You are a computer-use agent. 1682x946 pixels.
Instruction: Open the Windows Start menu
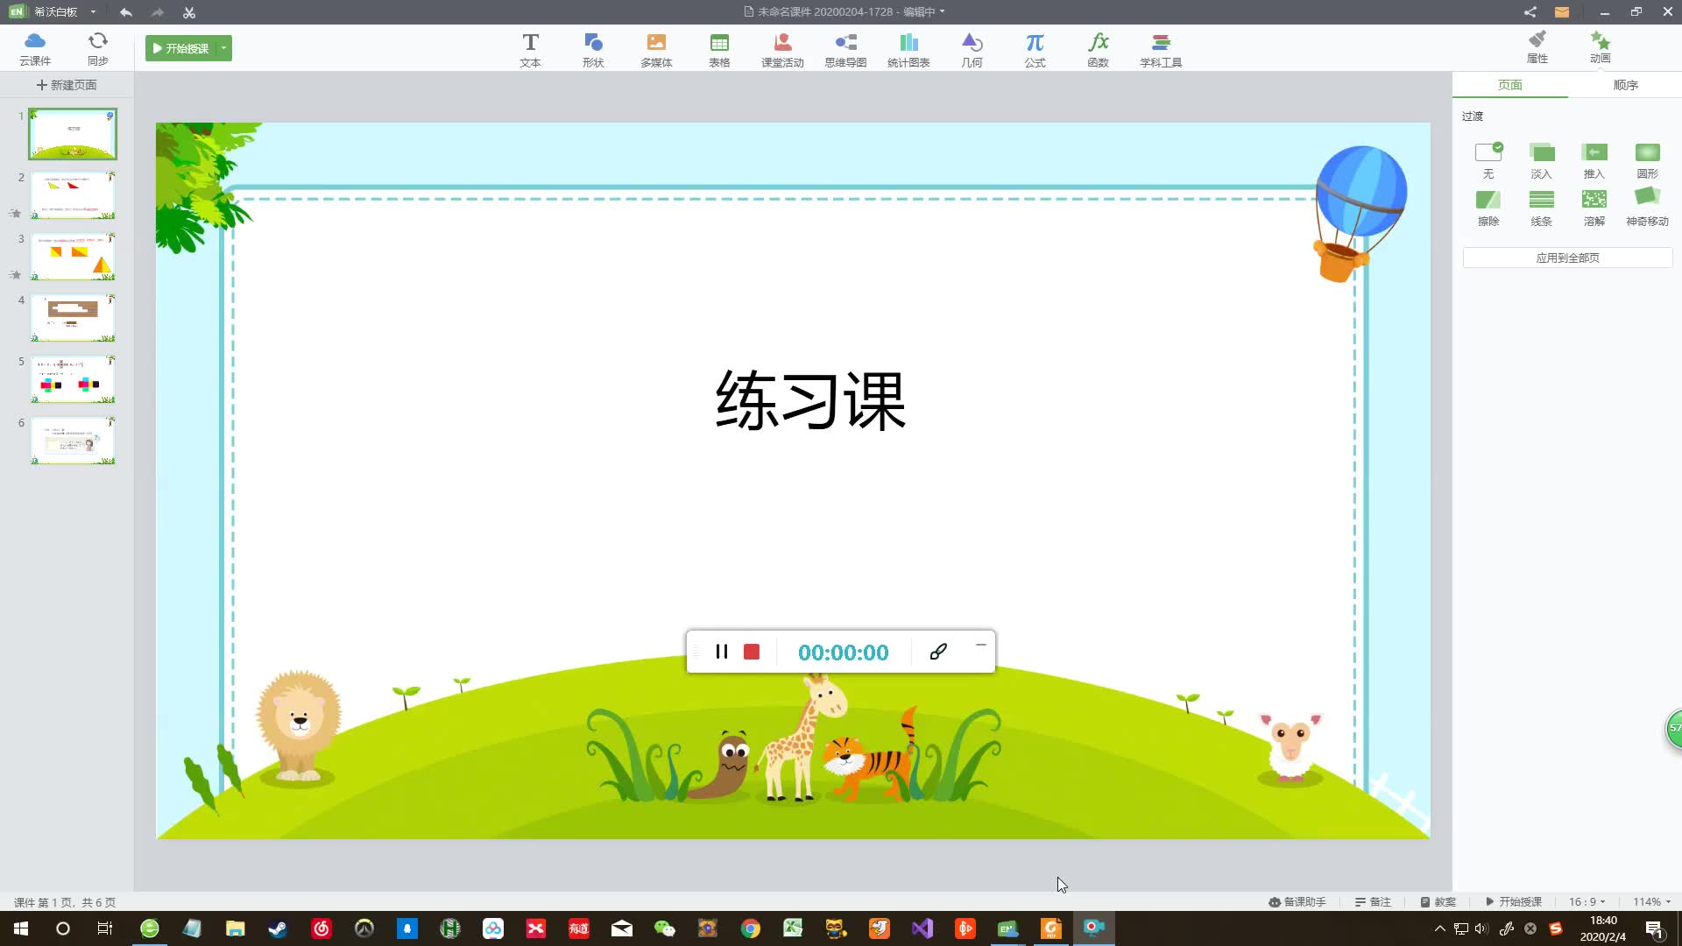(21, 928)
